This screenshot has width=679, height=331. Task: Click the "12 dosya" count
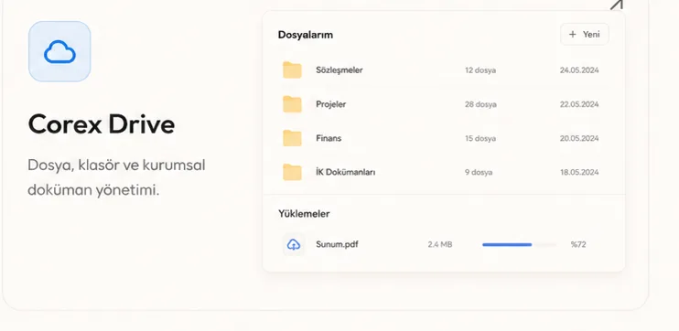click(480, 70)
